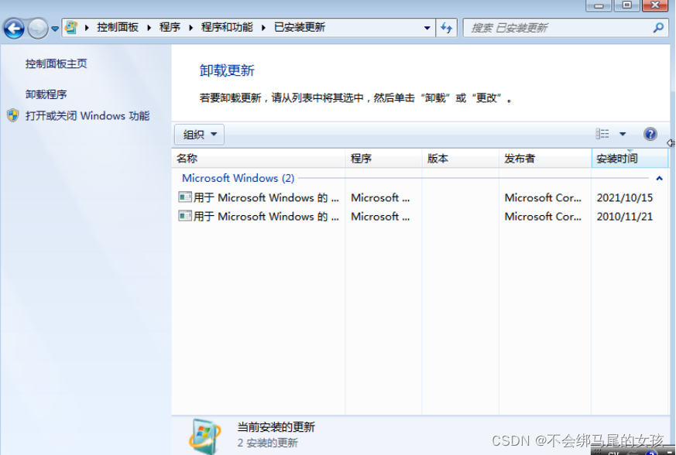Click the 当前安装的更新 text in details pane
Viewport: 676px width, 455px height.
click(276, 427)
